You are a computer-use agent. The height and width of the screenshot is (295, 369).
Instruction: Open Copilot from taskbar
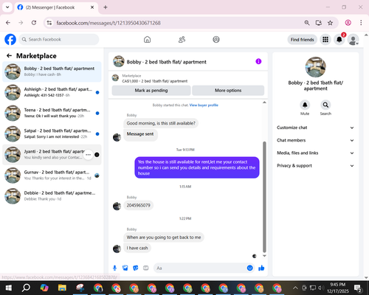point(44,288)
